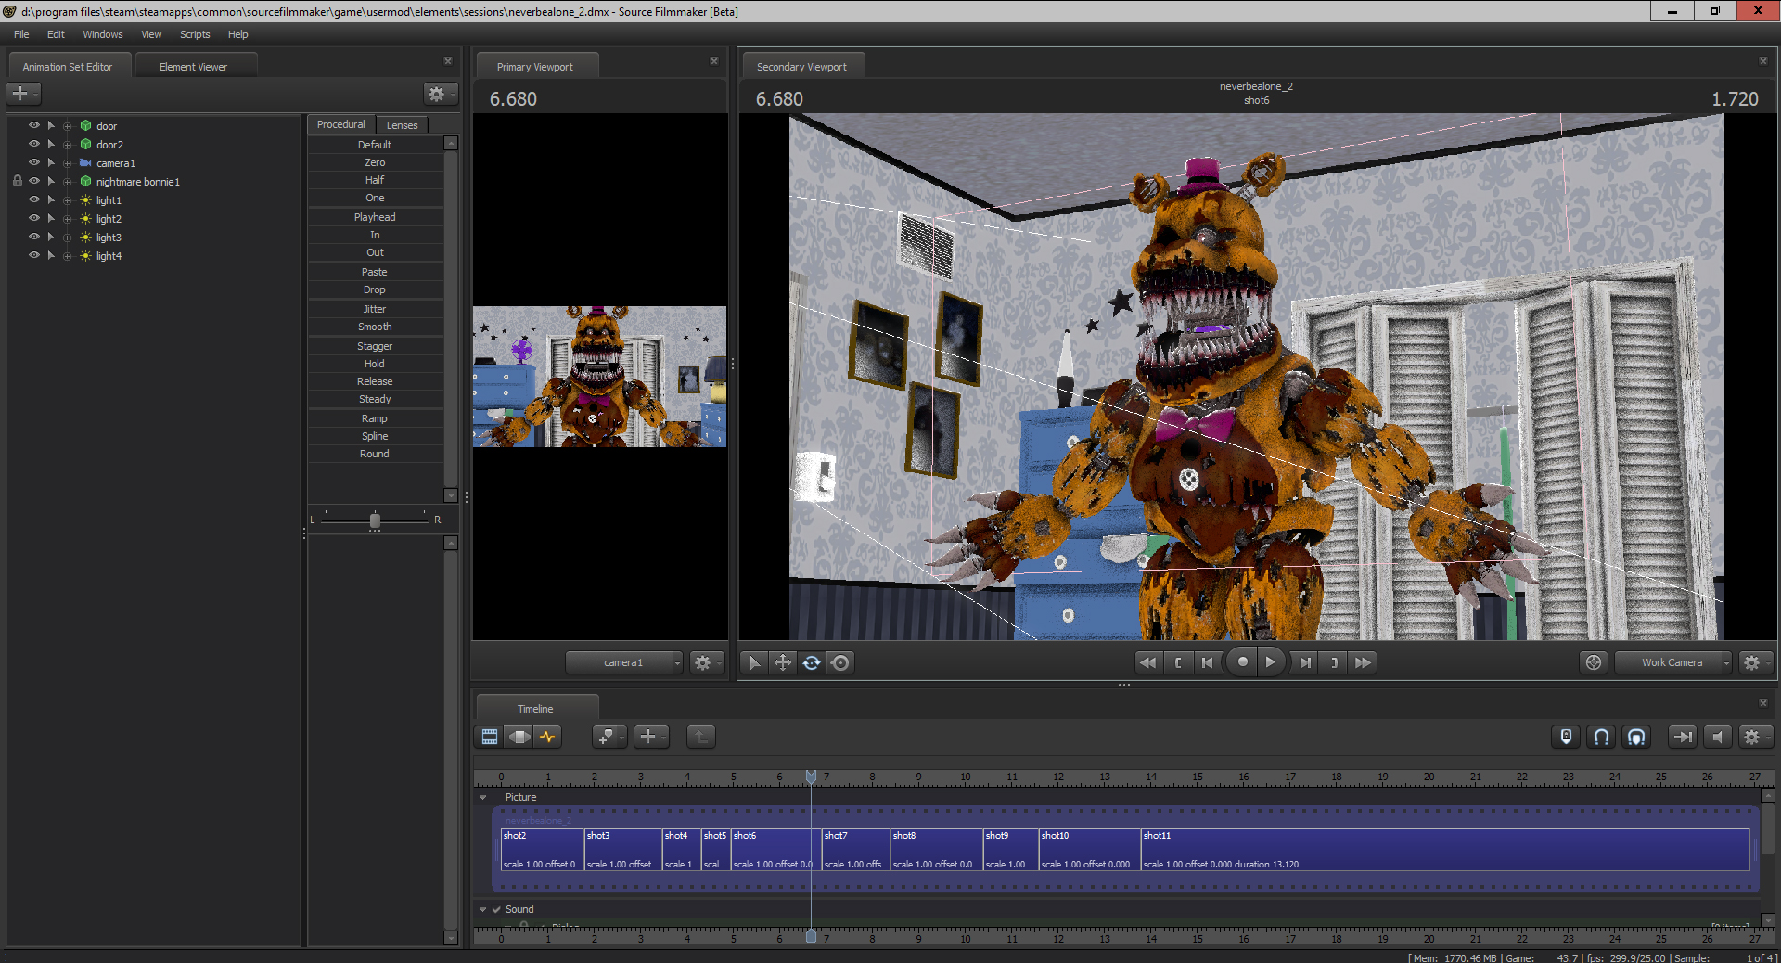The height and width of the screenshot is (963, 1781).
Task: Open the secondary viewport settings gear
Action: (1755, 662)
